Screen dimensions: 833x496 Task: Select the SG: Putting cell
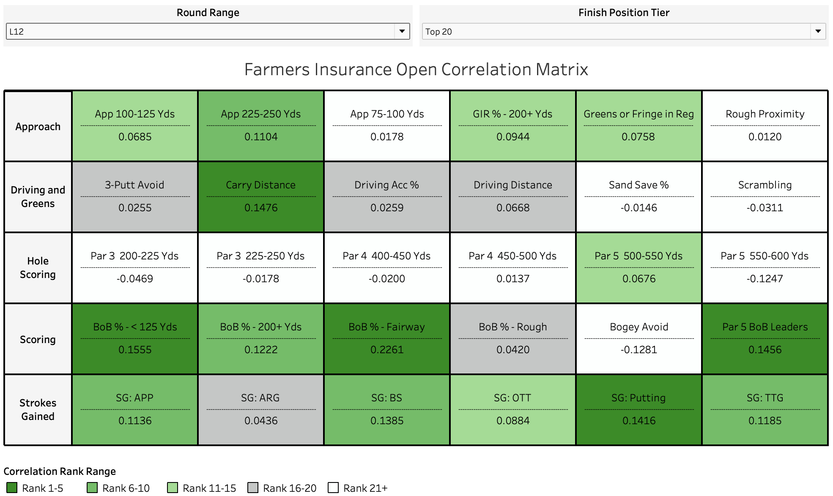coord(639,410)
